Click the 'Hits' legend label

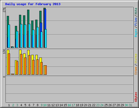(x=136, y=11)
